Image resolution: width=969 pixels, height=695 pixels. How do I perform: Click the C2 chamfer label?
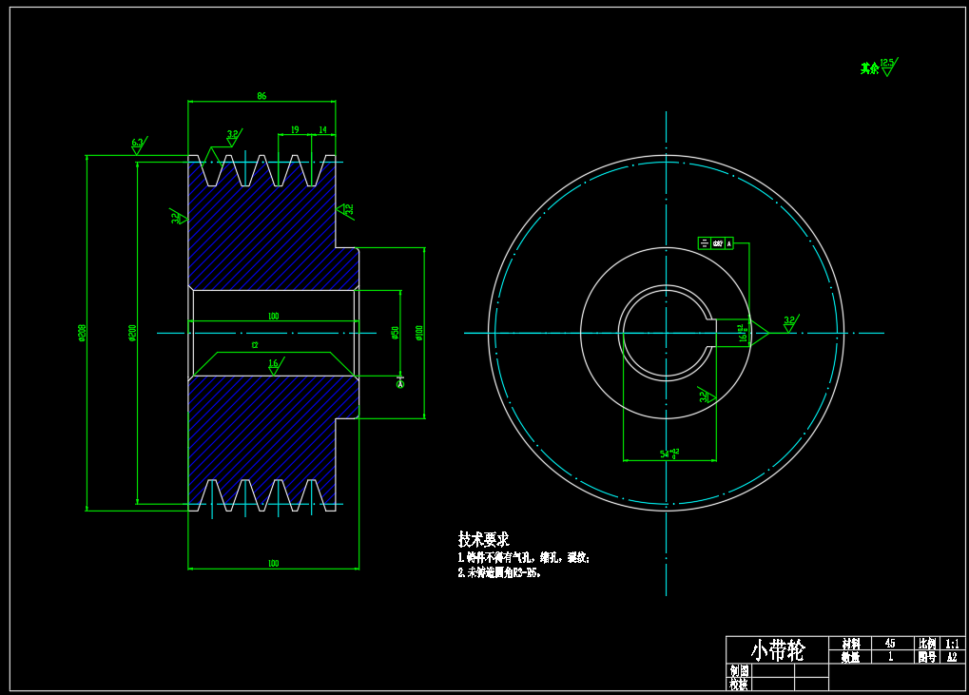tap(255, 345)
